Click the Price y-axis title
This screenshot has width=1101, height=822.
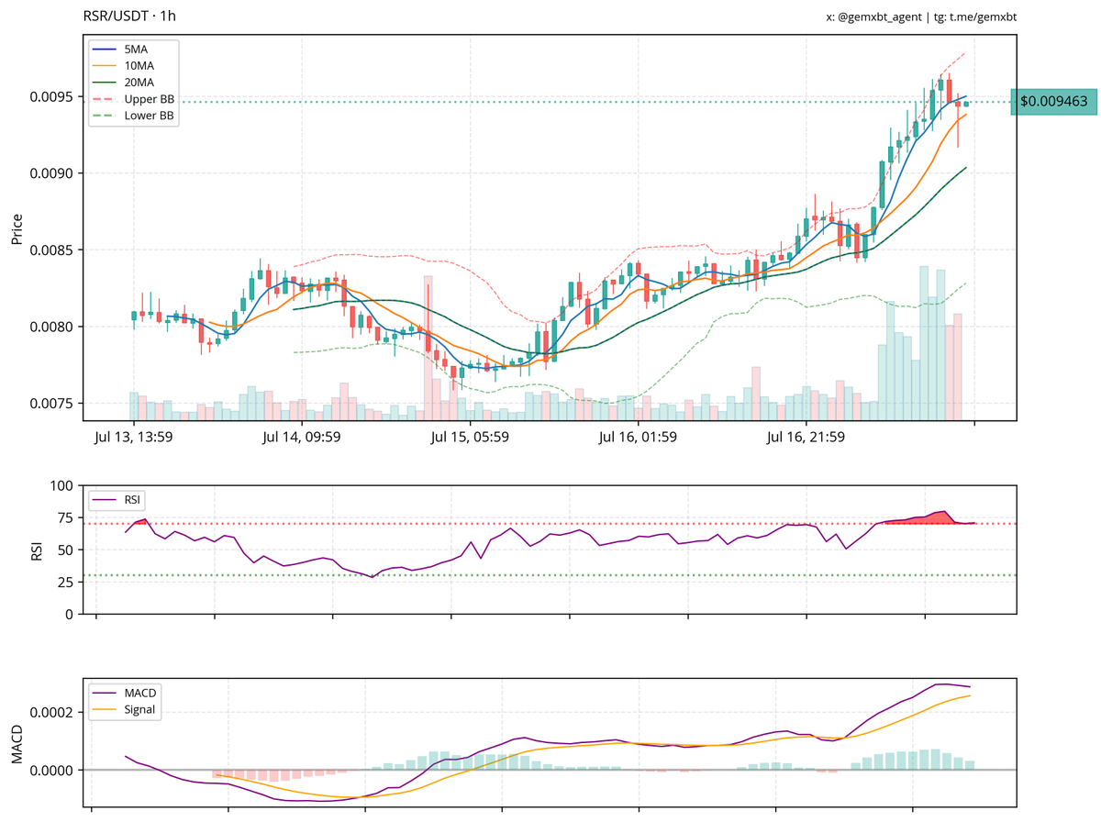click(17, 228)
